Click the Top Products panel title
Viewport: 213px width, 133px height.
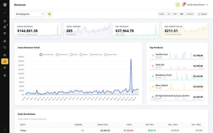pos(156,48)
